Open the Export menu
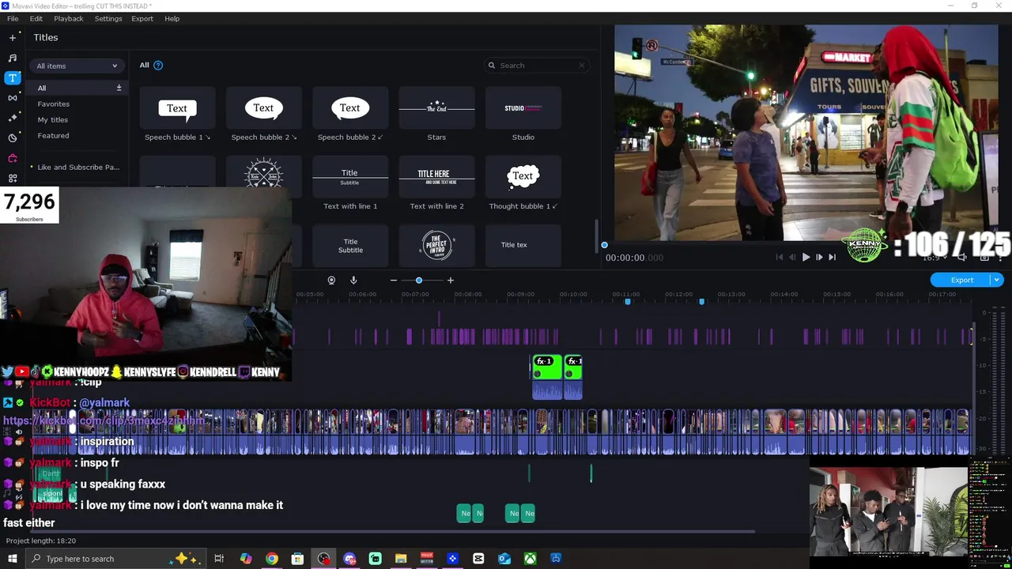This screenshot has height=569, width=1012. 142,18
